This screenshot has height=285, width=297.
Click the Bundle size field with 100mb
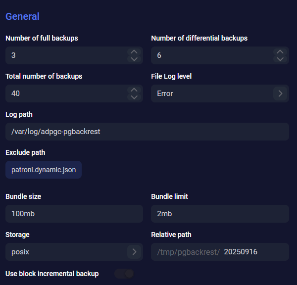pos(74,214)
